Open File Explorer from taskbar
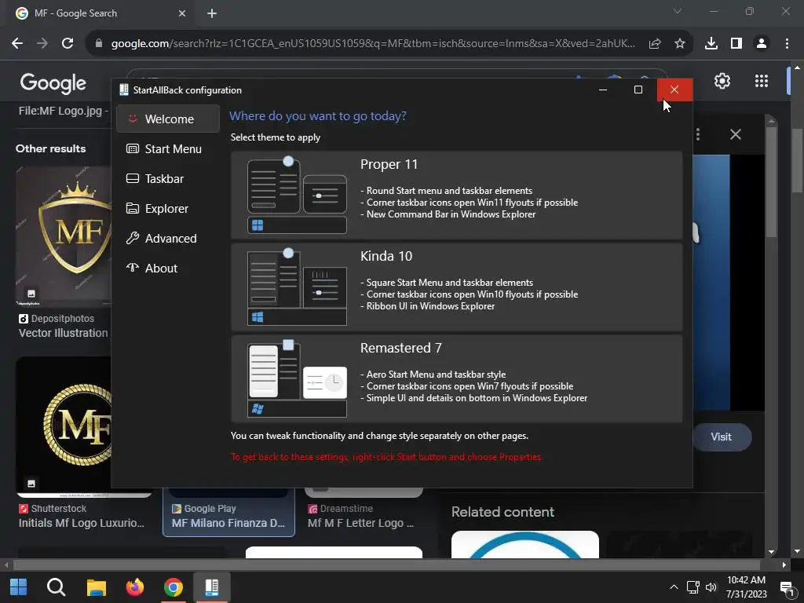This screenshot has width=804, height=603. tap(96, 587)
